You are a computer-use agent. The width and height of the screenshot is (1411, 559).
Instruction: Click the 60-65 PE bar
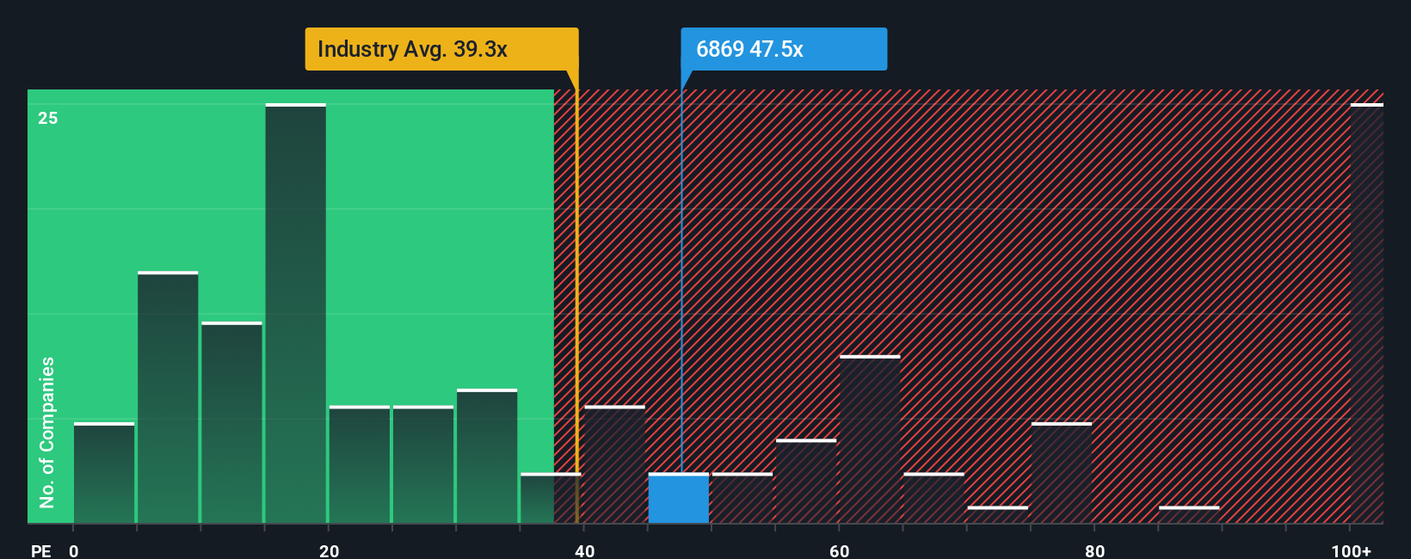pos(870,439)
